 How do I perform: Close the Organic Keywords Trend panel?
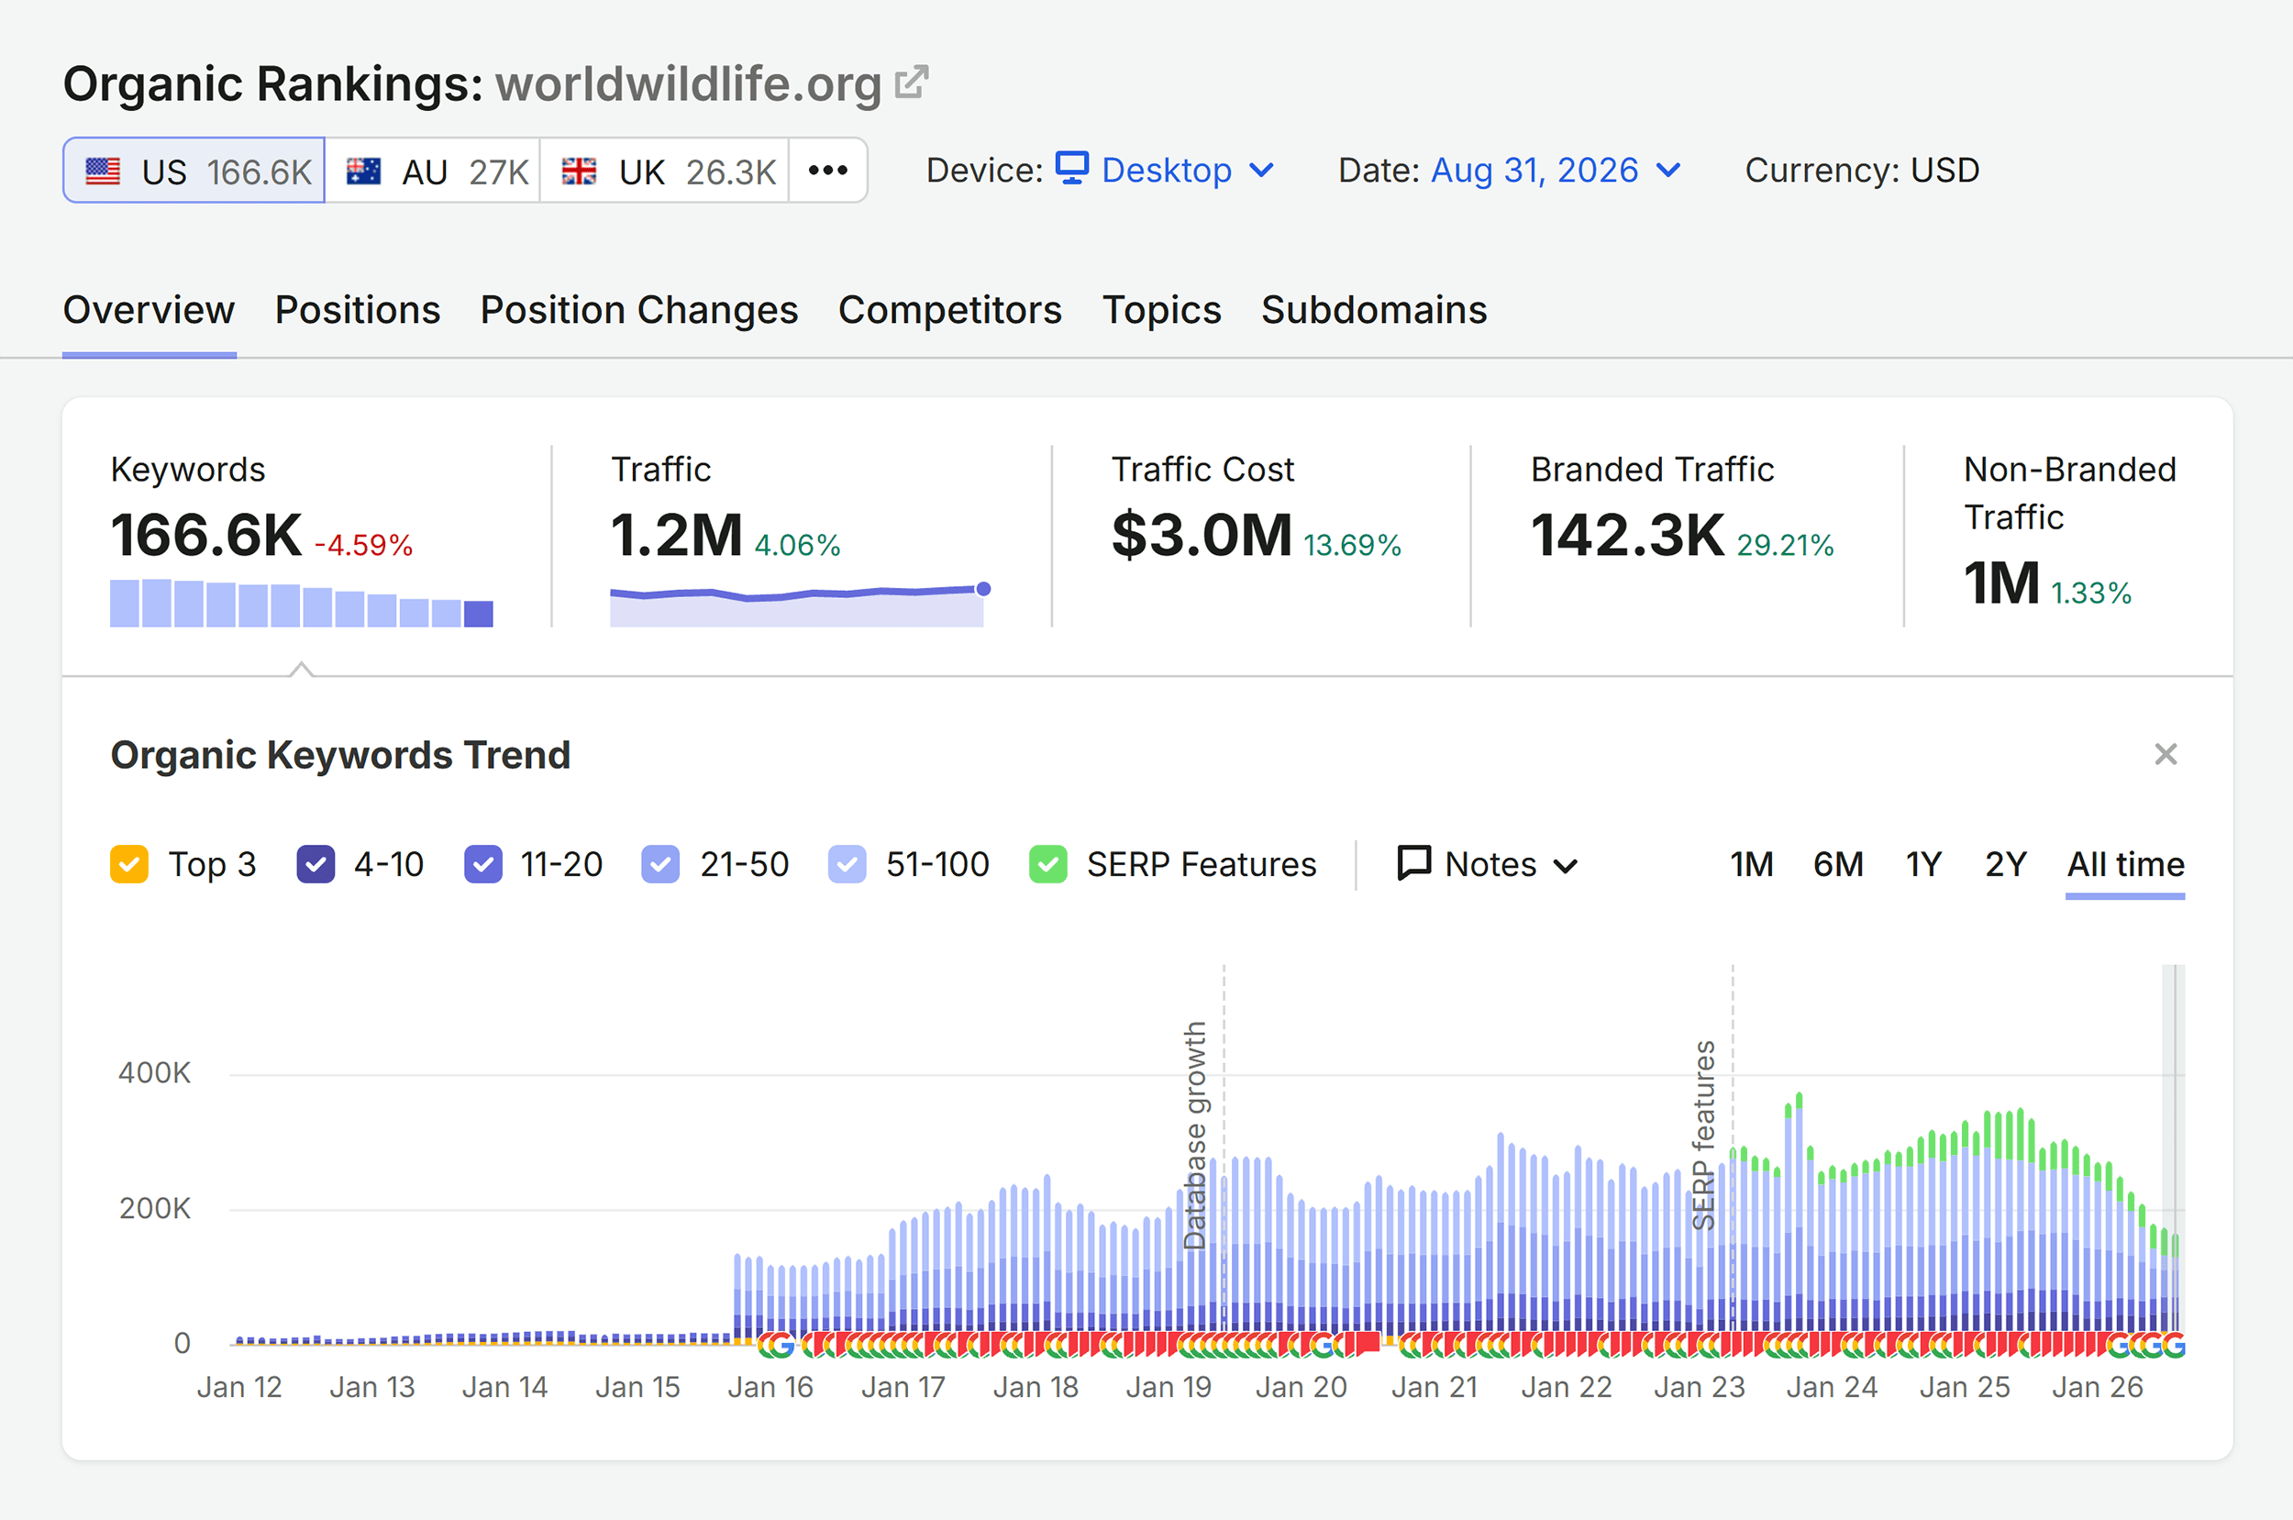click(x=2166, y=754)
